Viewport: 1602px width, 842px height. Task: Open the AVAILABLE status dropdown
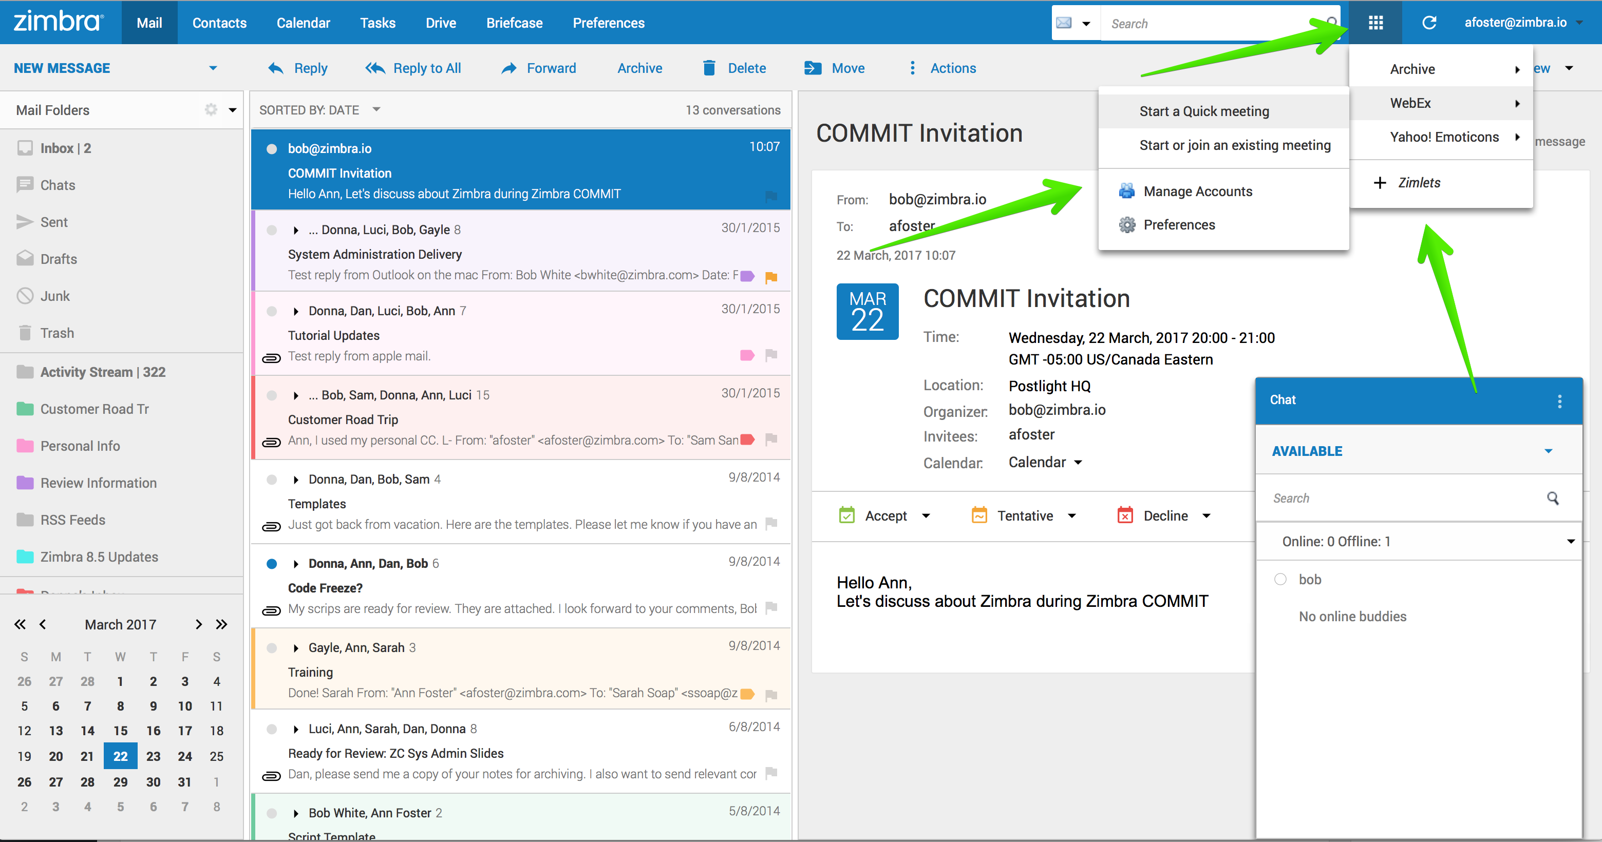click(1549, 450)
